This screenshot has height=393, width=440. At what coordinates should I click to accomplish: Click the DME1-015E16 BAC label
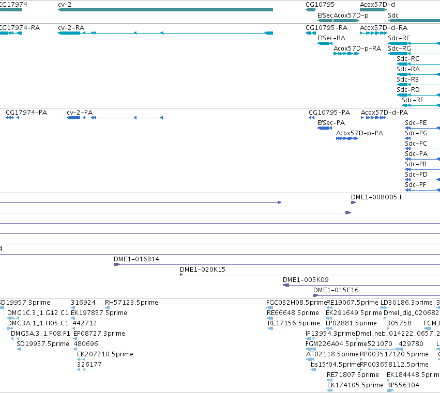pos(336,290)
